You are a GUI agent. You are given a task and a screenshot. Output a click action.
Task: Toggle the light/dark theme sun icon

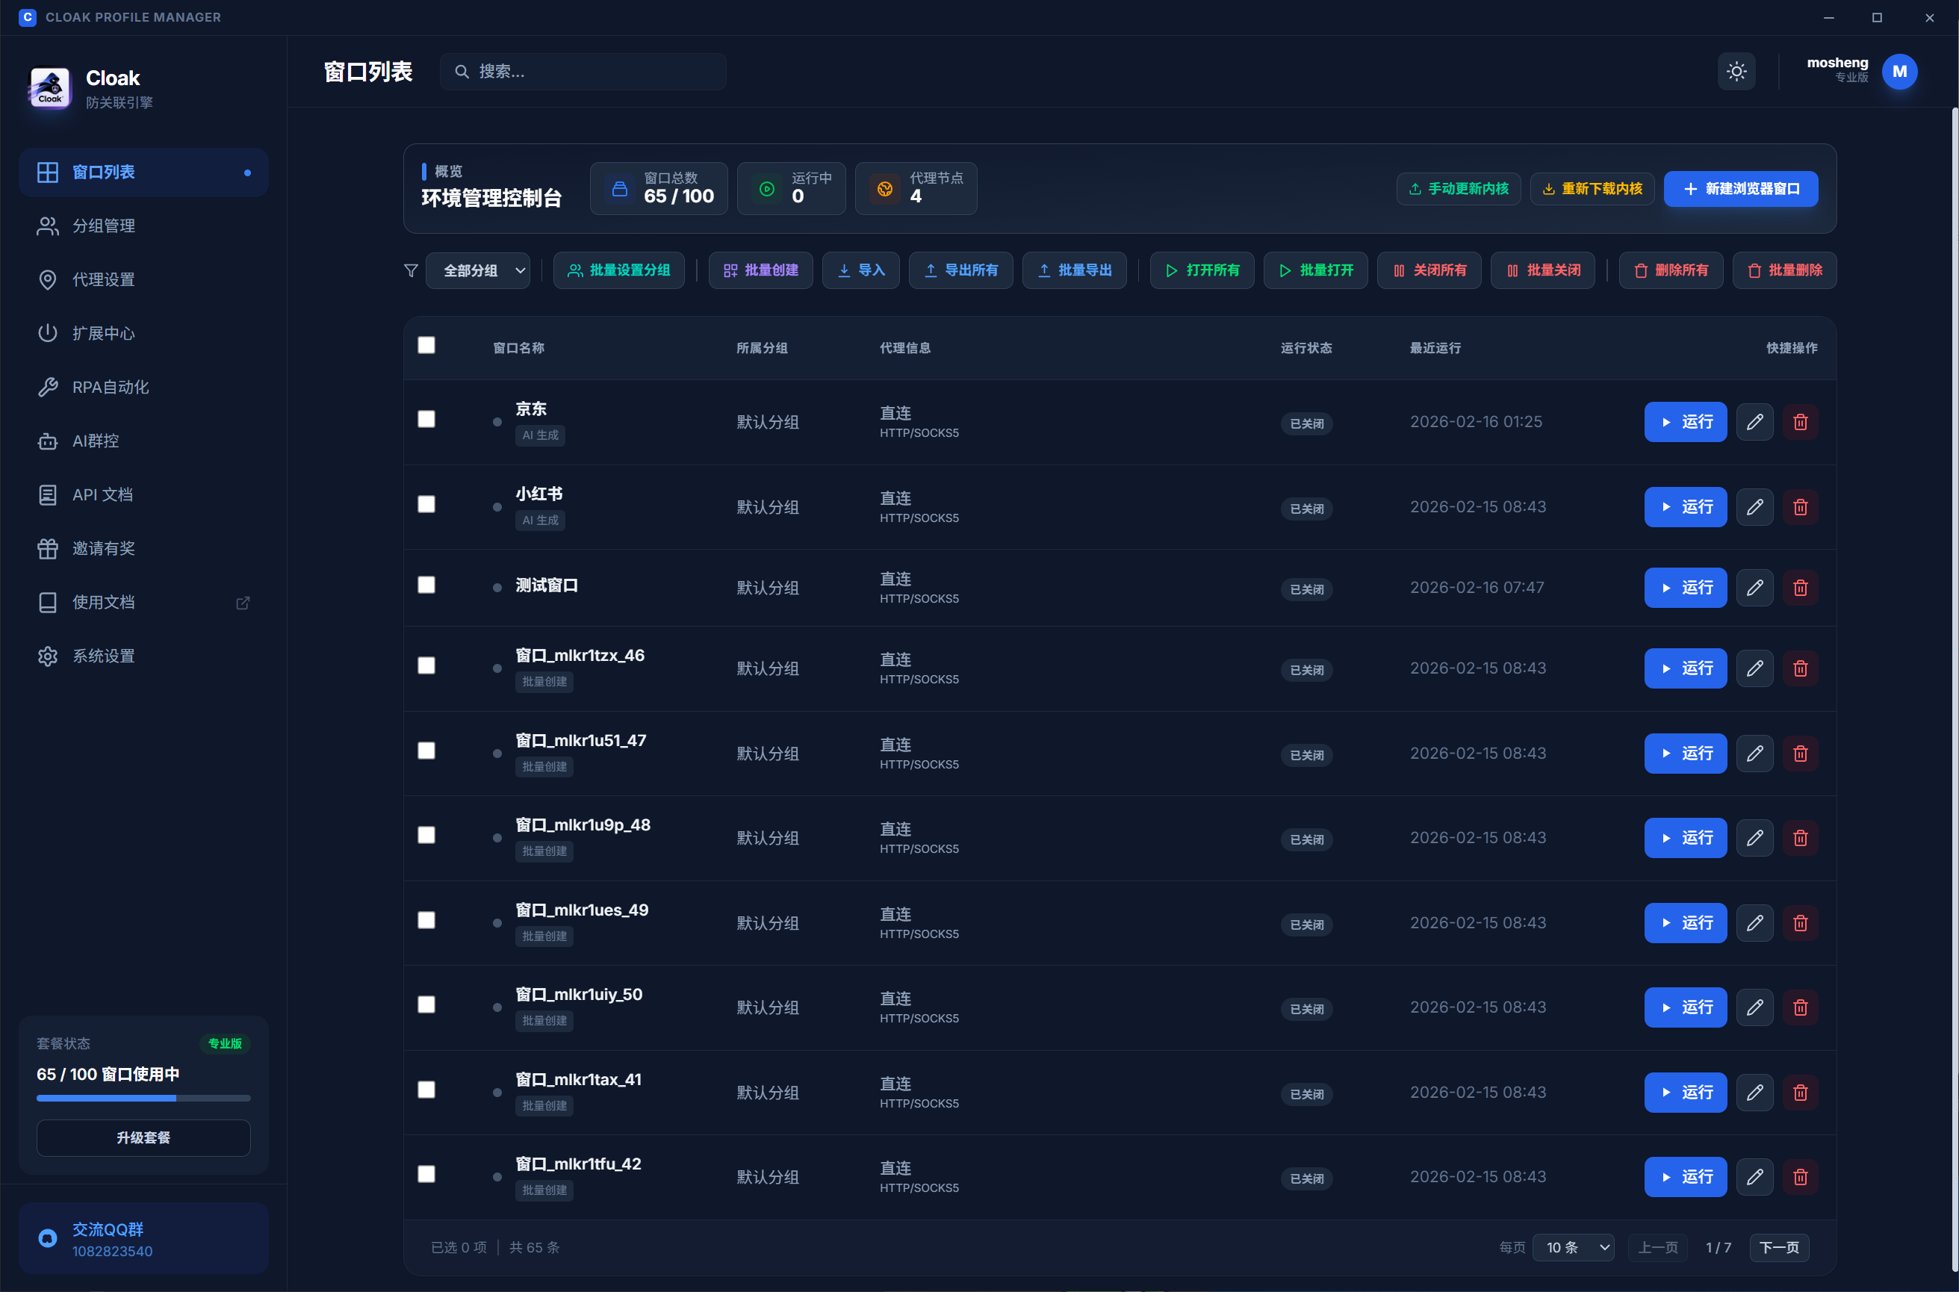[x=1736, y=72]
